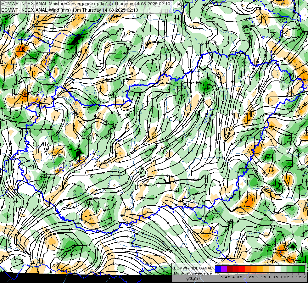Viewport: 308px width, 283px height.
Task: Select the legend swatch between 0 and 0.5
Action: click(x=284, y=269)
